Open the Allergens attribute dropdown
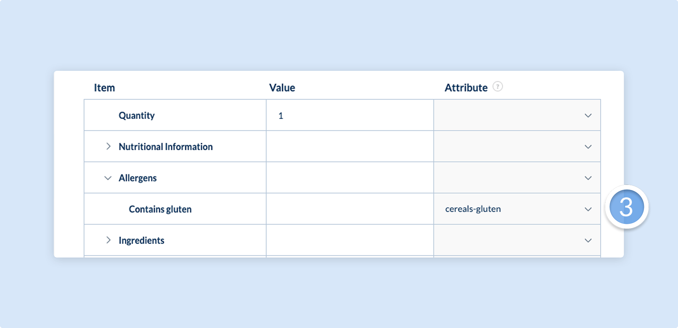Image resolution: width=678 pixels, height=328 pixels. tap(517, 177)
